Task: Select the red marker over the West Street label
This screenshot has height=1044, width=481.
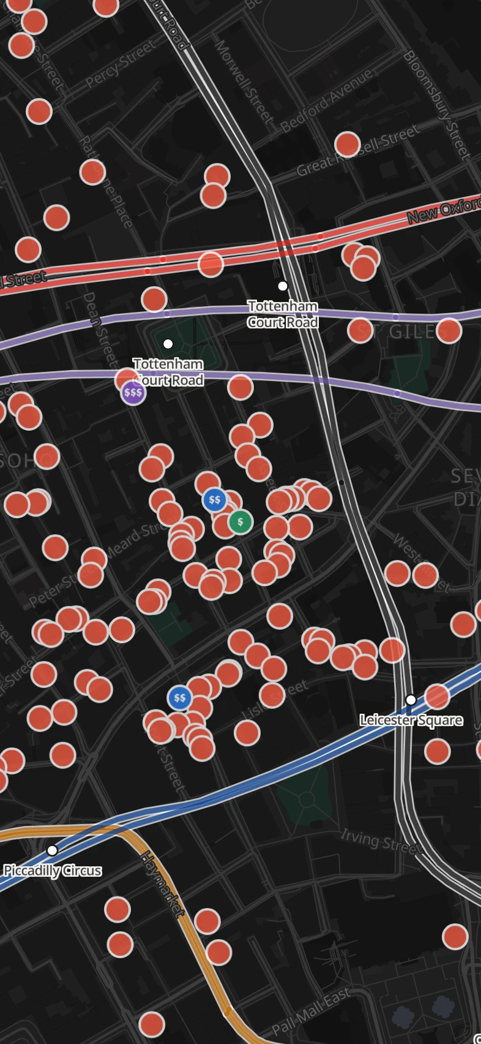Action: 425,575
